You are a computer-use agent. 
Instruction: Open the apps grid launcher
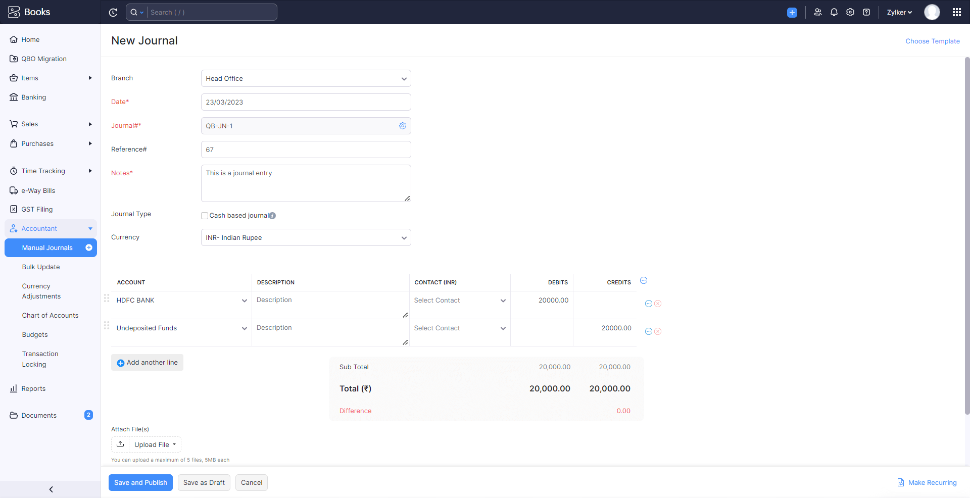(956, 13)
